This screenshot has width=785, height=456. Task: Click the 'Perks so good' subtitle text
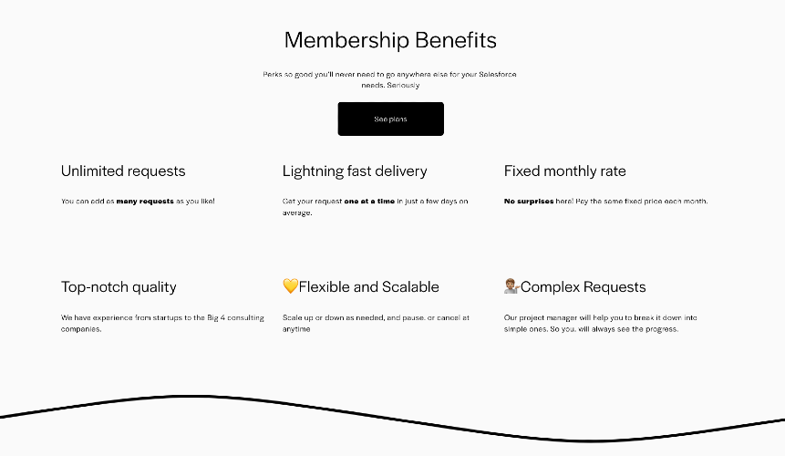(390, 79)
